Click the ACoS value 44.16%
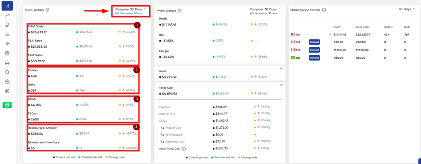Image resolution: width=421 pixels, height=164 pixels. coord(36,105)
